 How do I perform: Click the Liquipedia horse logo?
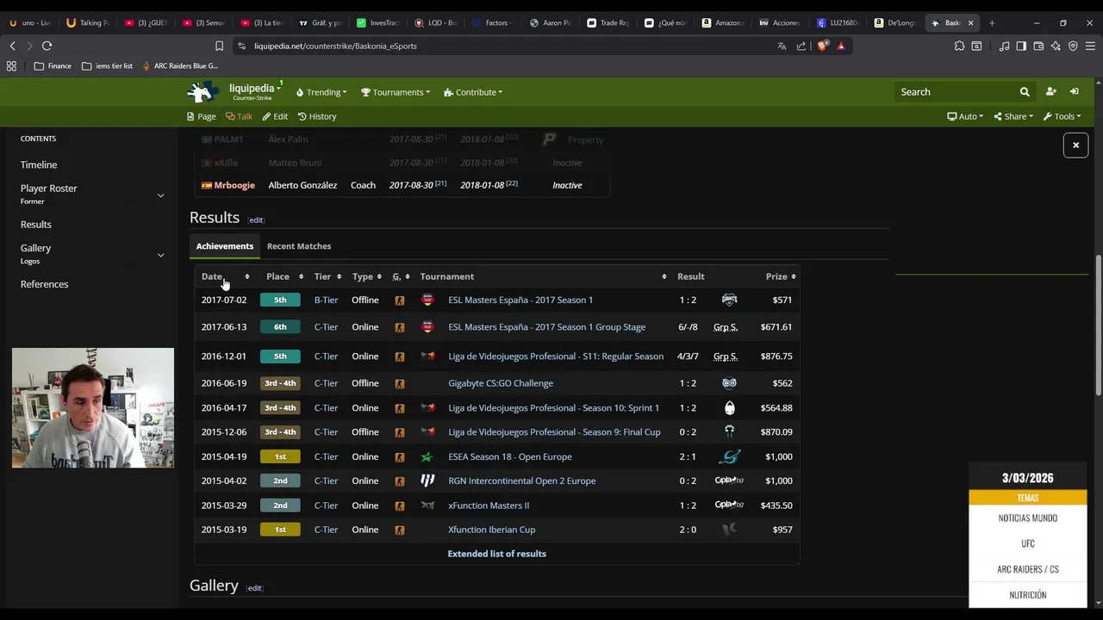click(203, 91)
